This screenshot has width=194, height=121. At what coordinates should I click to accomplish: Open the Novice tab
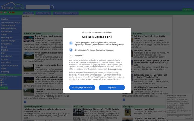[29, 13]
